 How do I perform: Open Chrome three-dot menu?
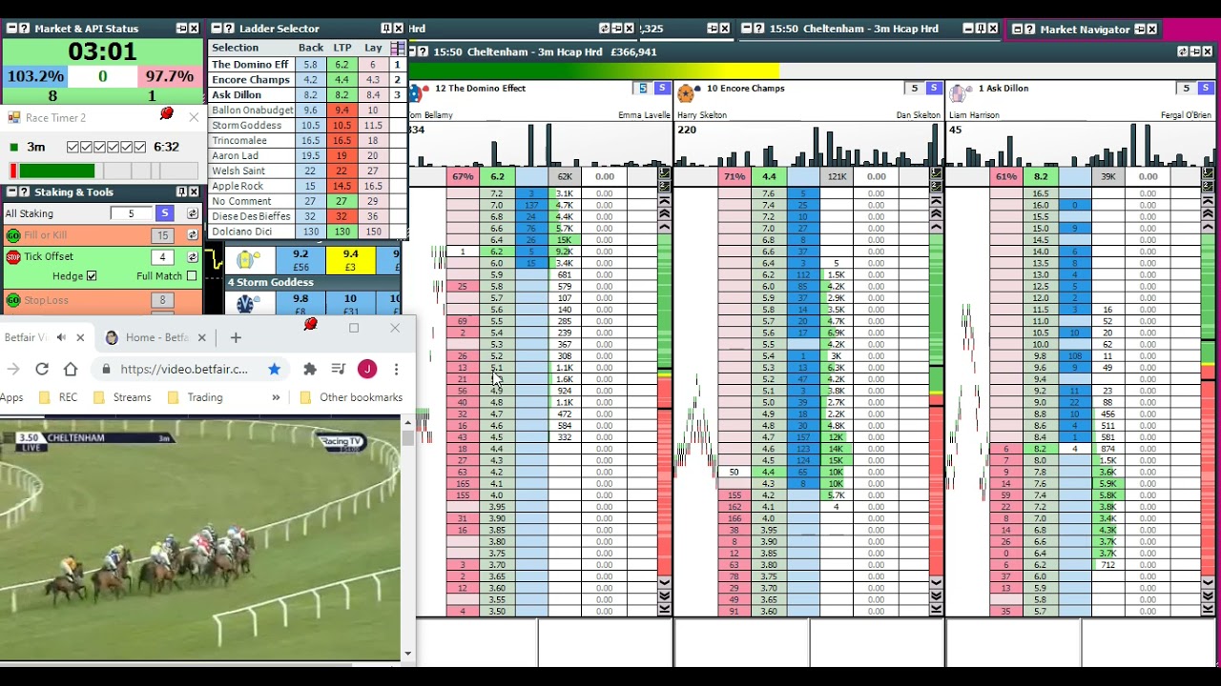pos(396,369)
